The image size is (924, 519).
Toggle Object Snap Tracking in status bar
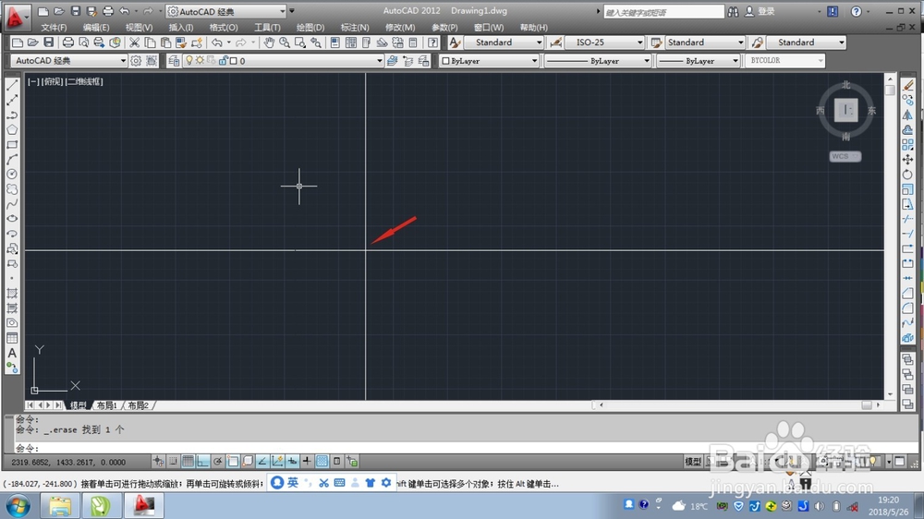point(262,461)
